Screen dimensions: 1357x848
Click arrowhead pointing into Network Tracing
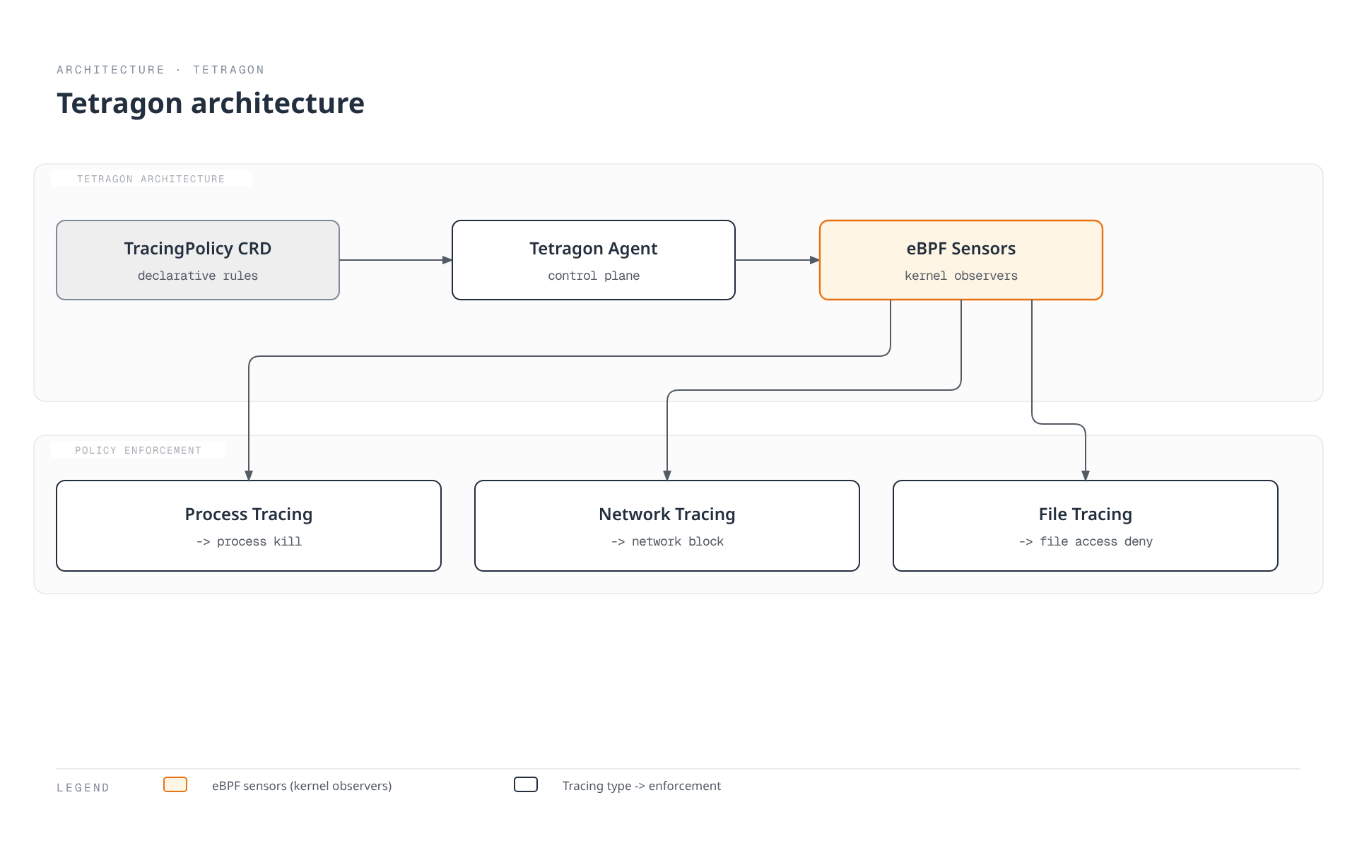(667, 476)
